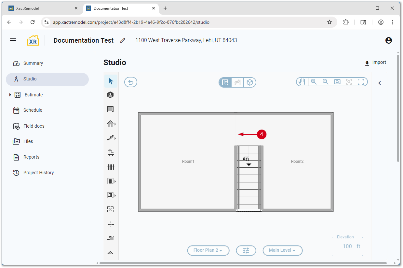This screenshot has width=403, height=268.
Task: Click the undo arrow button
Action: pyautogui.click(x=131, y=82)
